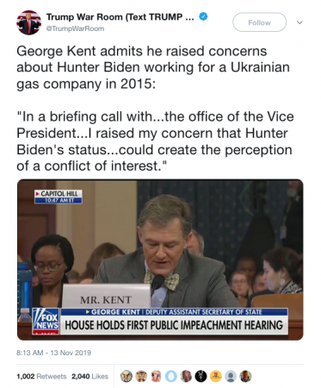The image size is (321, 388).
Task: Click the tweet text about George Kent
Action: point(155,109)
